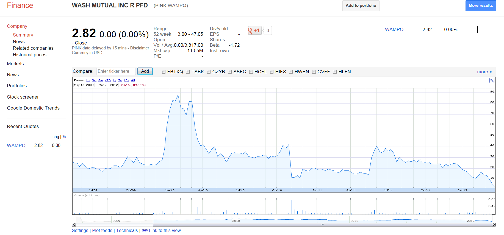This screenshot has height=235, width=504.
Task: Click the More results button
Action: pyautogui.click(x=481, y=5)
